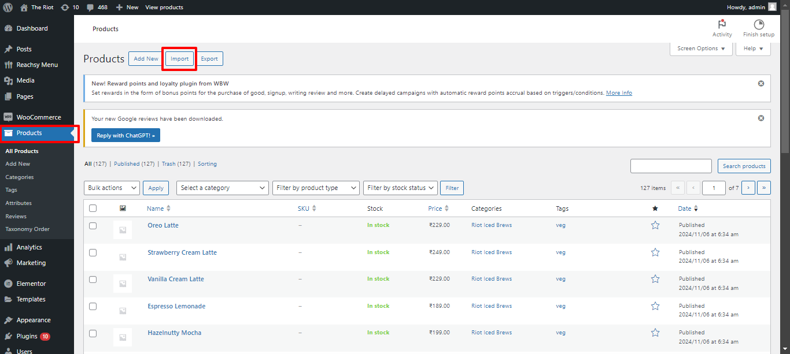The width and height of the screenshot is (790, 354).
Task: Star the Oreo Latte product
Action: pyautogui.click(x=655, y=225)
